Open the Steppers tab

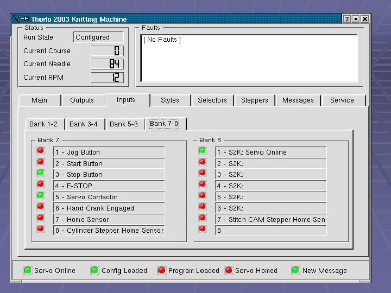click(254, 100)
